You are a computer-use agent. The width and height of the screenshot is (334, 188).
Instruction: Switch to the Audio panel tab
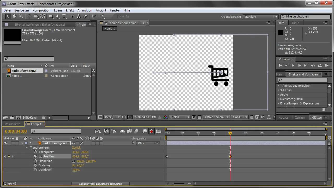point(295,23)
